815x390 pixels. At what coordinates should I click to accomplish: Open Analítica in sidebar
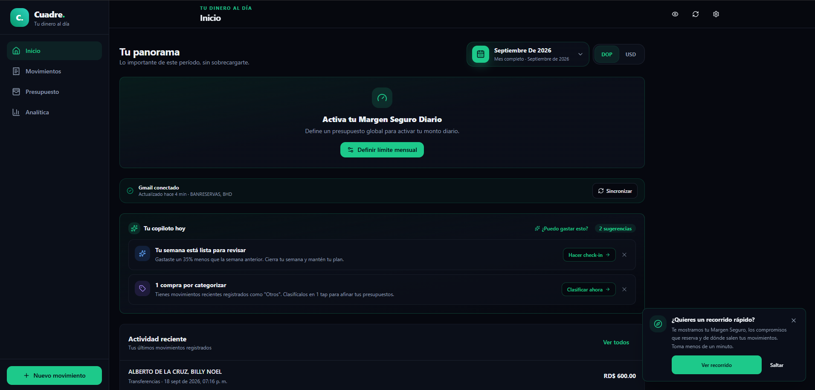(54, 112)
